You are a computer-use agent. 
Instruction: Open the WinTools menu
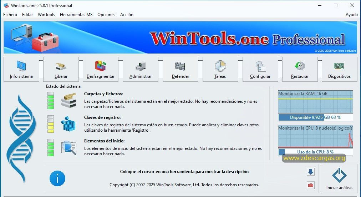pos(46,15)
